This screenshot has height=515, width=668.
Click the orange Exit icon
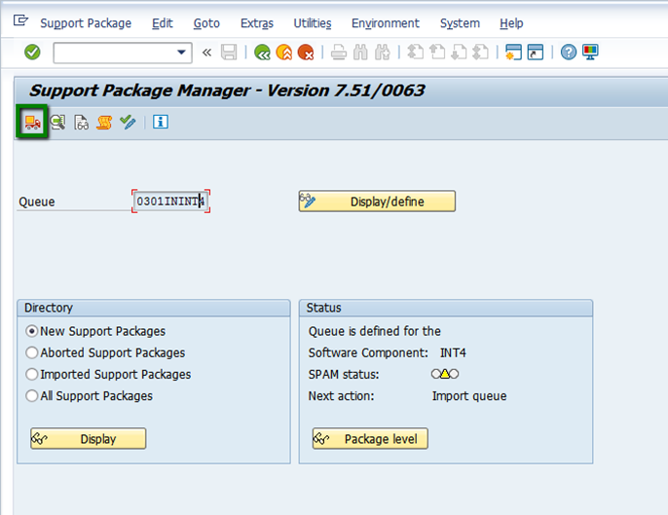point(284,53)
